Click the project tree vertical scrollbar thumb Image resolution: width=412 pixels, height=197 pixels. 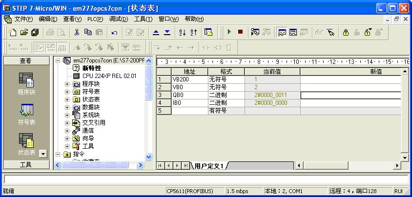pyautogui.click(x=148, y=82)
